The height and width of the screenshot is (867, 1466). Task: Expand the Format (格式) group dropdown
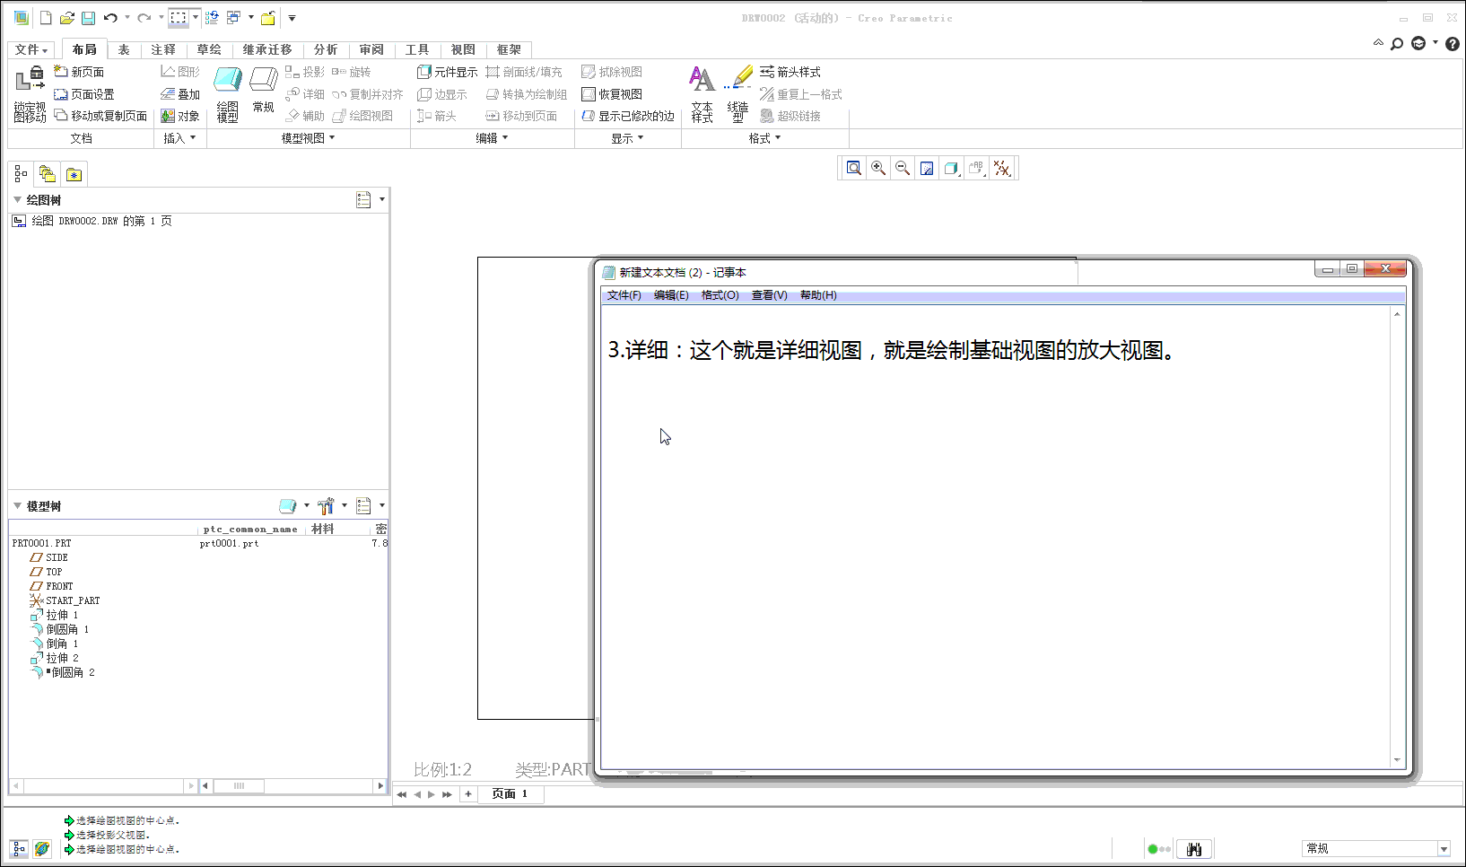pos(764,138)
